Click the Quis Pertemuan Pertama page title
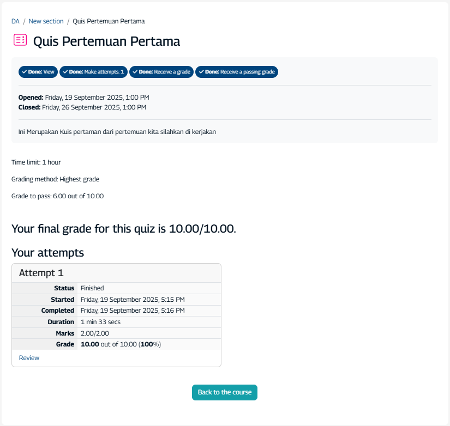Screen dimensions: 450x426 coord(106,41)
